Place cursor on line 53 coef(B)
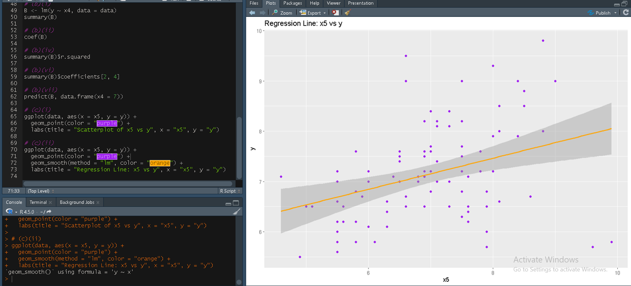Image resolution: width=631 pixels, height=286 pixels. click(36, 37)
